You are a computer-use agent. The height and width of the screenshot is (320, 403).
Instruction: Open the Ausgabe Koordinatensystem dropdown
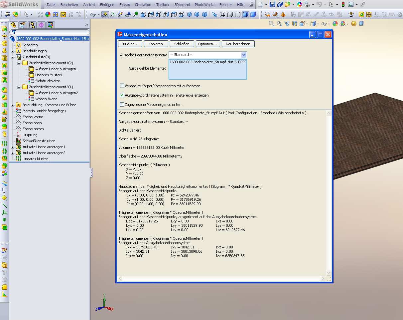tap(244, 55)
